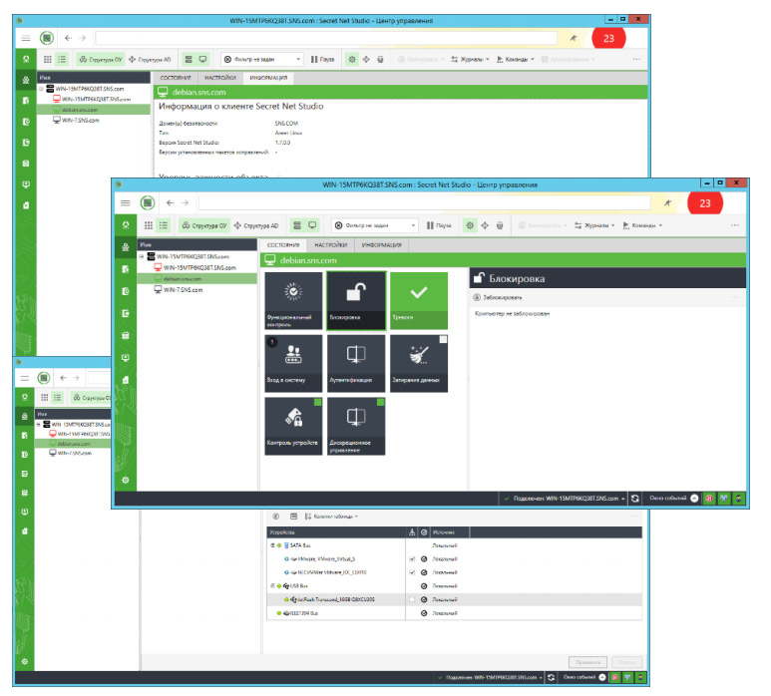The height and width of the screenshot is (696, 771).
Task: Click the address field in the front window
Action: tap(424, 203)
